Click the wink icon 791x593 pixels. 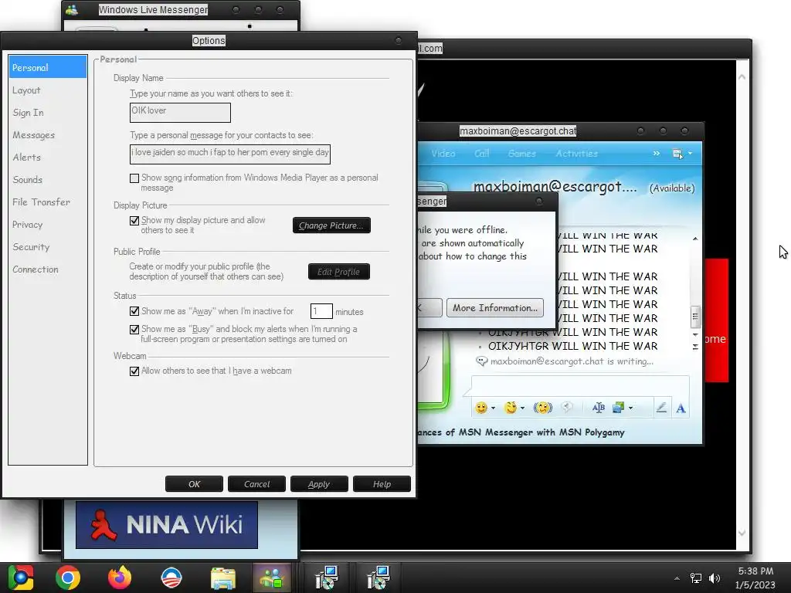[511, 408]
